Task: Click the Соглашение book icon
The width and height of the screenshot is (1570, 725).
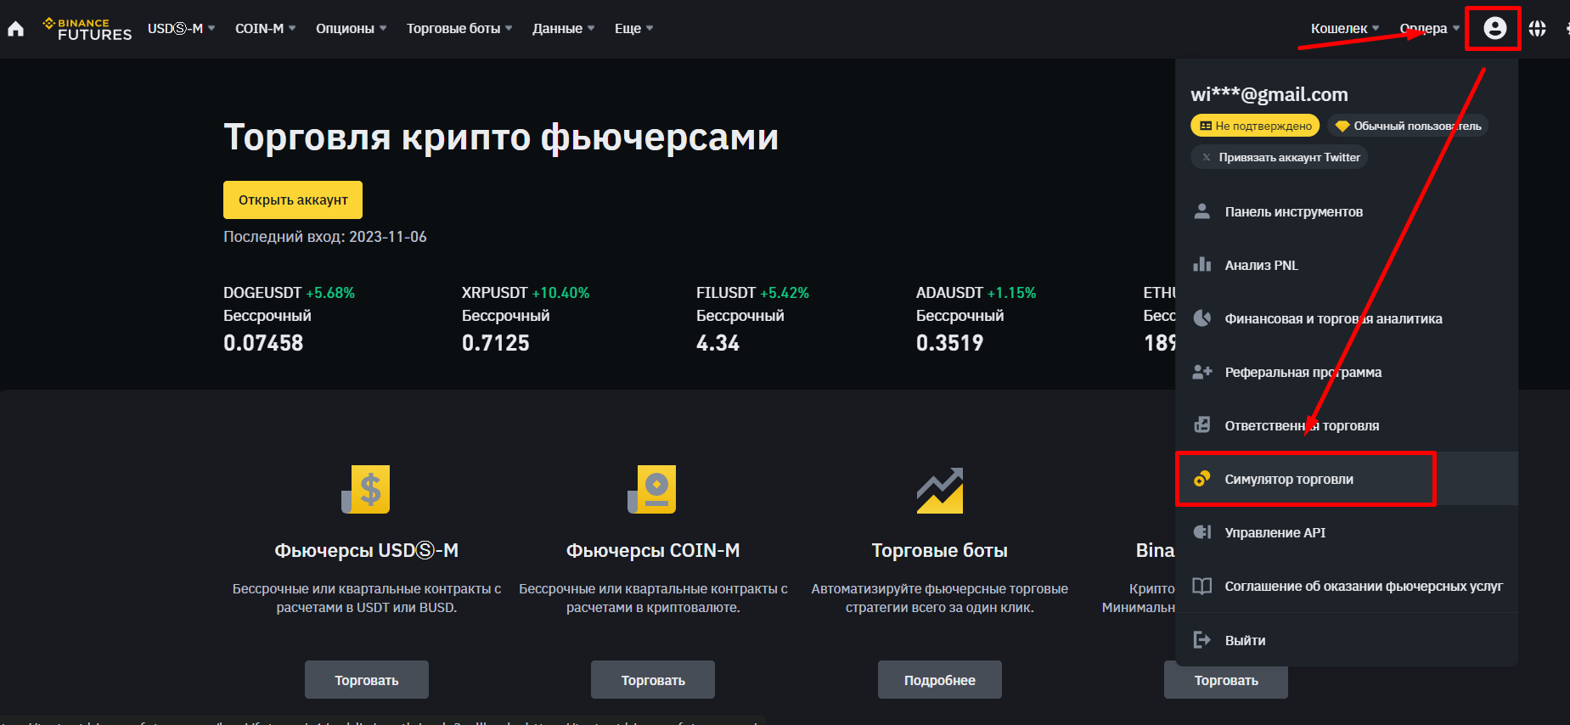Action: click(x=1201, y=586)
